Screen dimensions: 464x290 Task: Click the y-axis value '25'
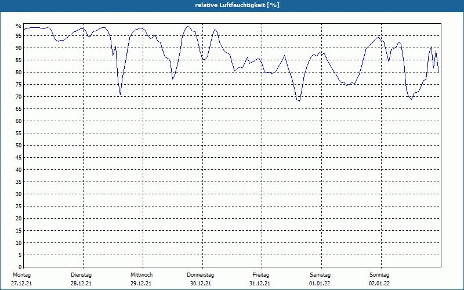[x=19, y=206]
